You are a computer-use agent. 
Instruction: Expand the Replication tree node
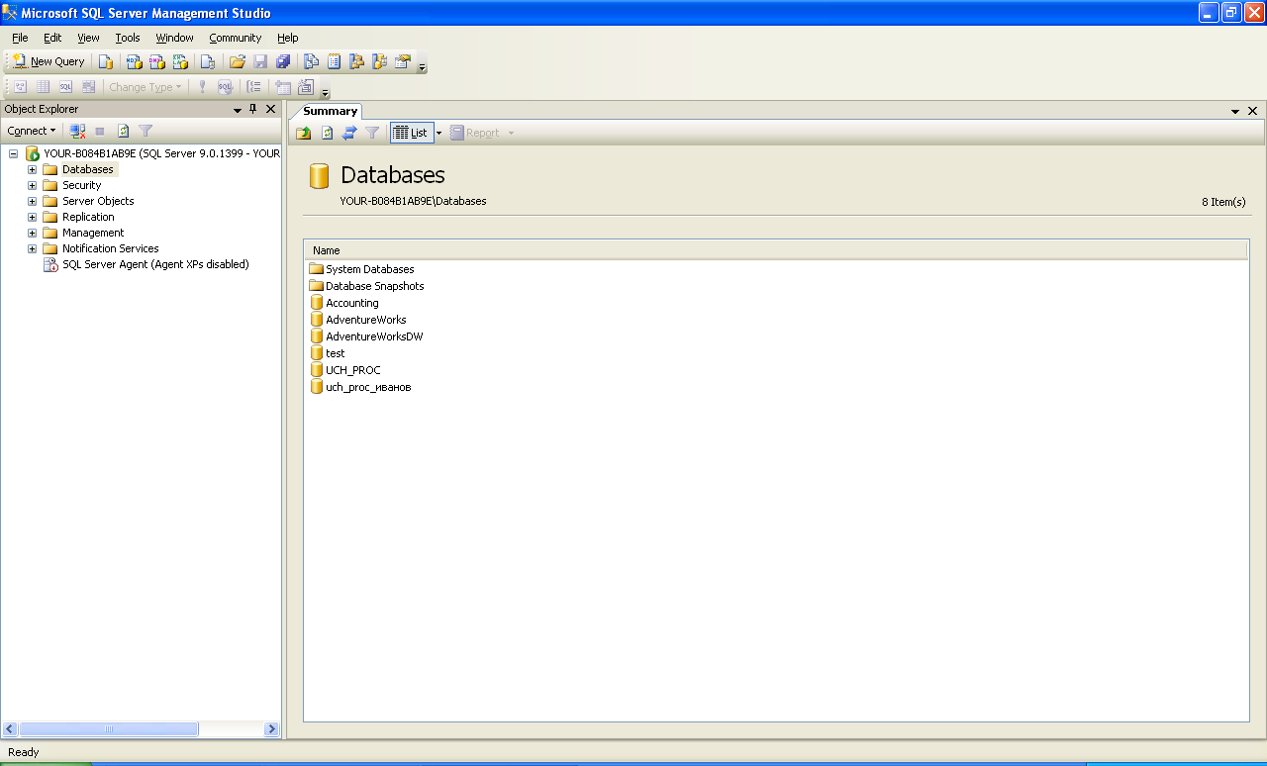pyautogui.click(x=32, y=217)
